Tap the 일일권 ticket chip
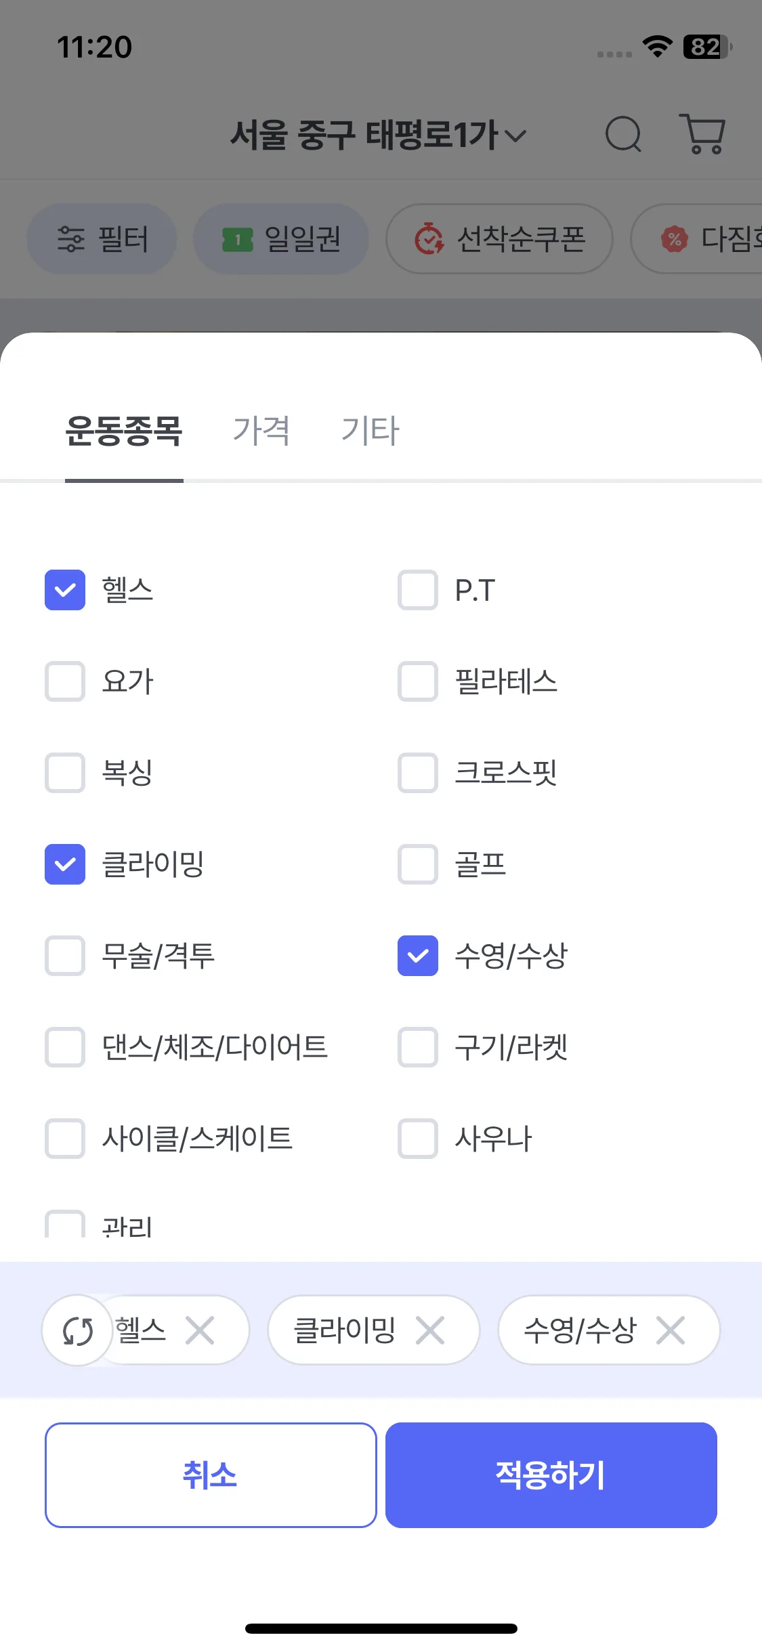The width and height of the screenshot is (762, 1650). click(281, 239)
